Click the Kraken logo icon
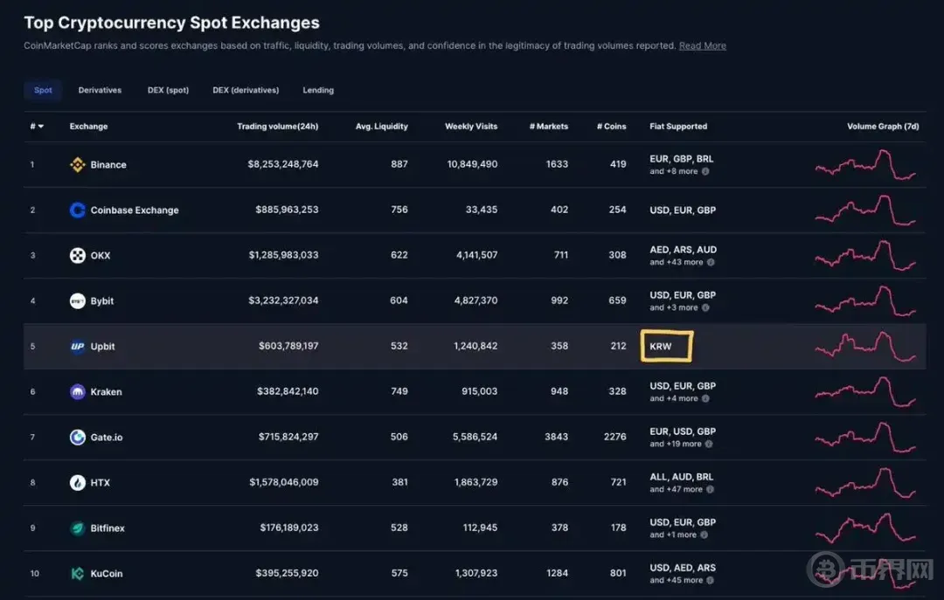 [x=77, y=392]
